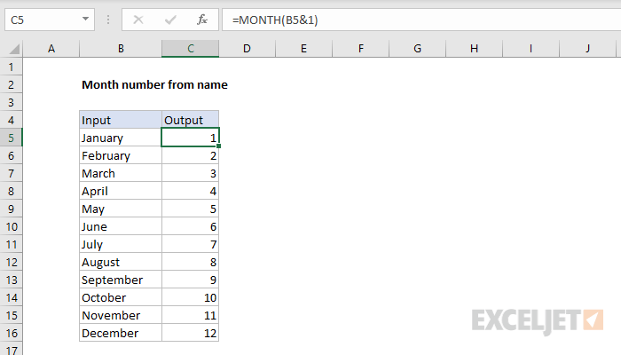Select row 3 header
The height and width of the screenshot is (355, 621).
click(x=11, y=102)
